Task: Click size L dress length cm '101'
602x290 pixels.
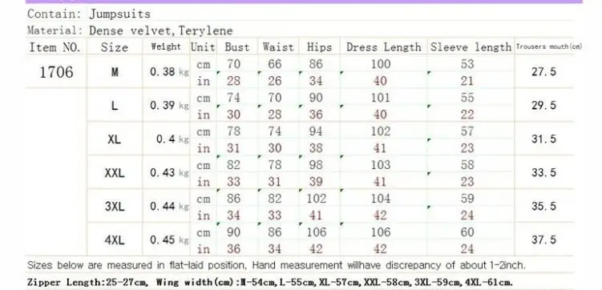Action: 381,98
